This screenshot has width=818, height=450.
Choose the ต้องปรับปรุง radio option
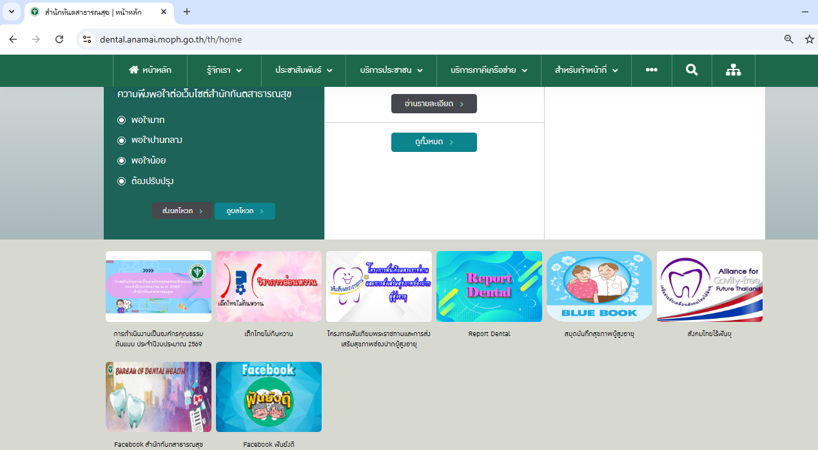pyautogui.click(x=121, y=182)
